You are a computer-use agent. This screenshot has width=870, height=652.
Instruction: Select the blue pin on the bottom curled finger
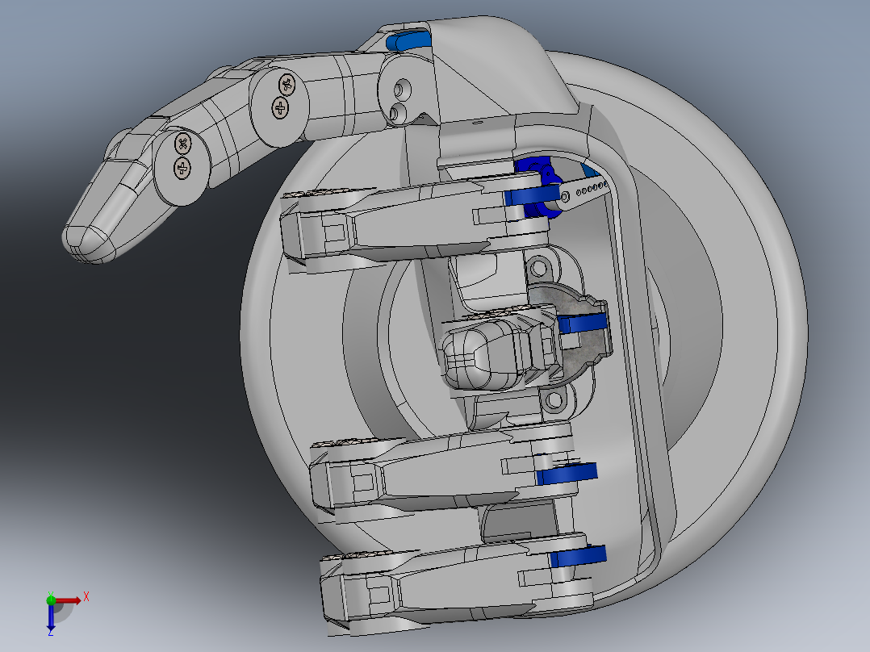pyautogui.click(x=578, y=556)
